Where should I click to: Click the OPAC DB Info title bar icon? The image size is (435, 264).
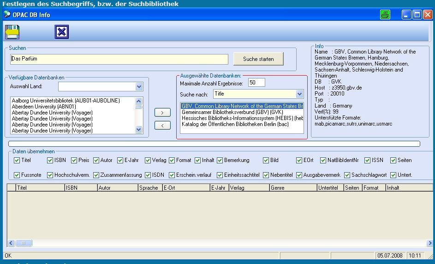click(7, 14)
